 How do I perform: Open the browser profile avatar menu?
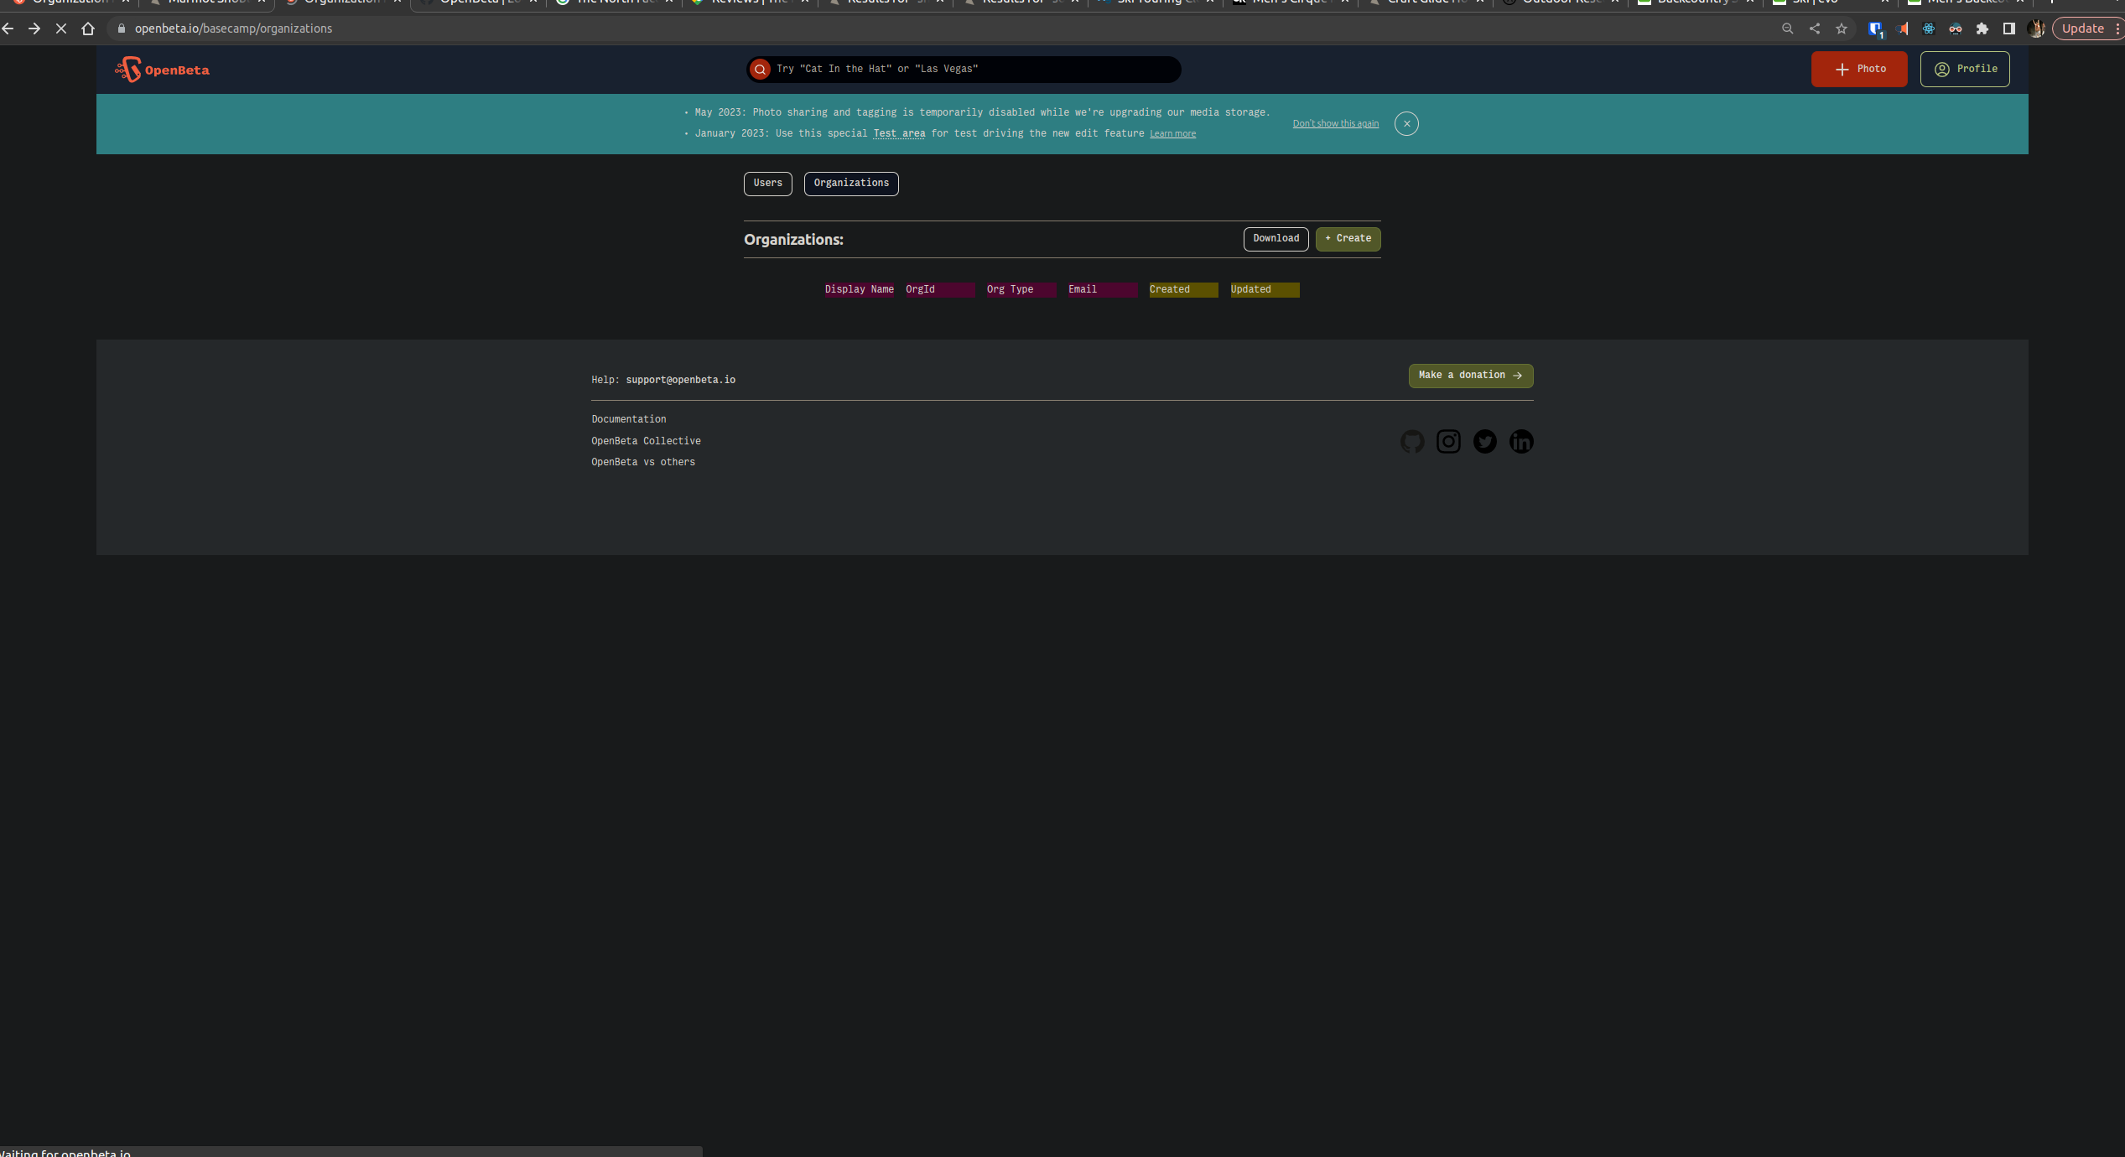[x=2036, y=29]
